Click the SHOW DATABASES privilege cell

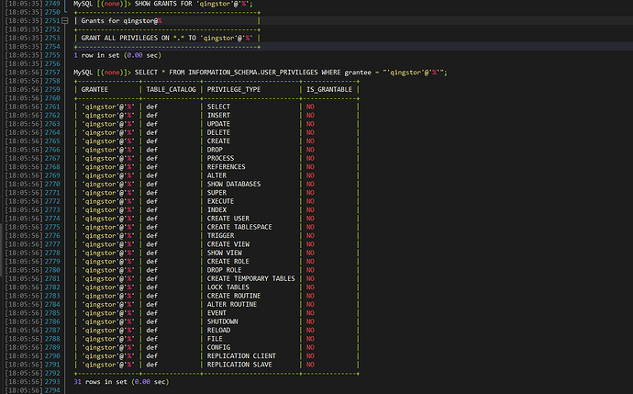click(234, 184)
